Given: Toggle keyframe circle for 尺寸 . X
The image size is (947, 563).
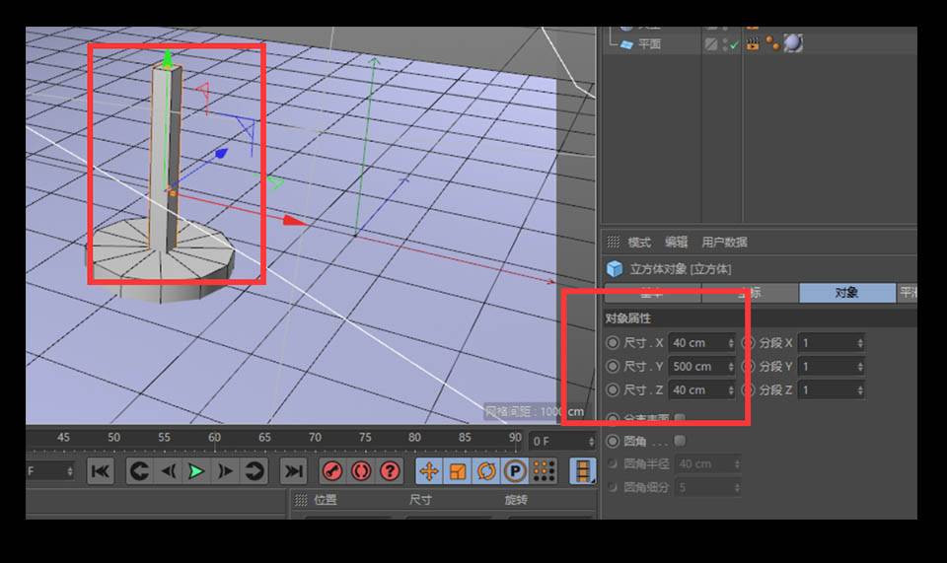Looking at the screenshot, I should pos(613,343).
